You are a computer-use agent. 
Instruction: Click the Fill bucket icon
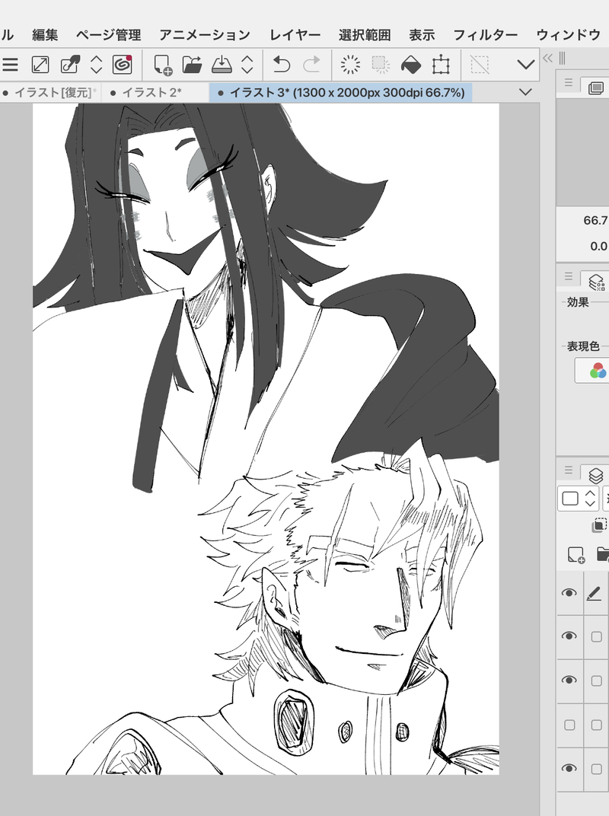[411, 65]
